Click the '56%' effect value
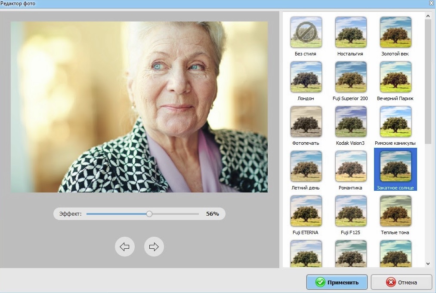The height and width of the screenshot is (293, 436). pos(213,214)
